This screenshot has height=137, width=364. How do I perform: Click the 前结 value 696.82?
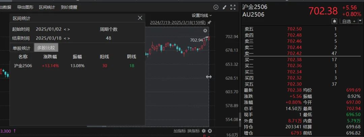coord(353,133)
